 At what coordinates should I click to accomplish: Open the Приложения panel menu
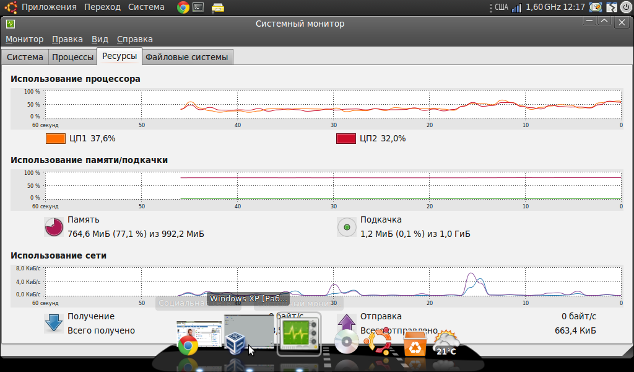coord(49,7)
